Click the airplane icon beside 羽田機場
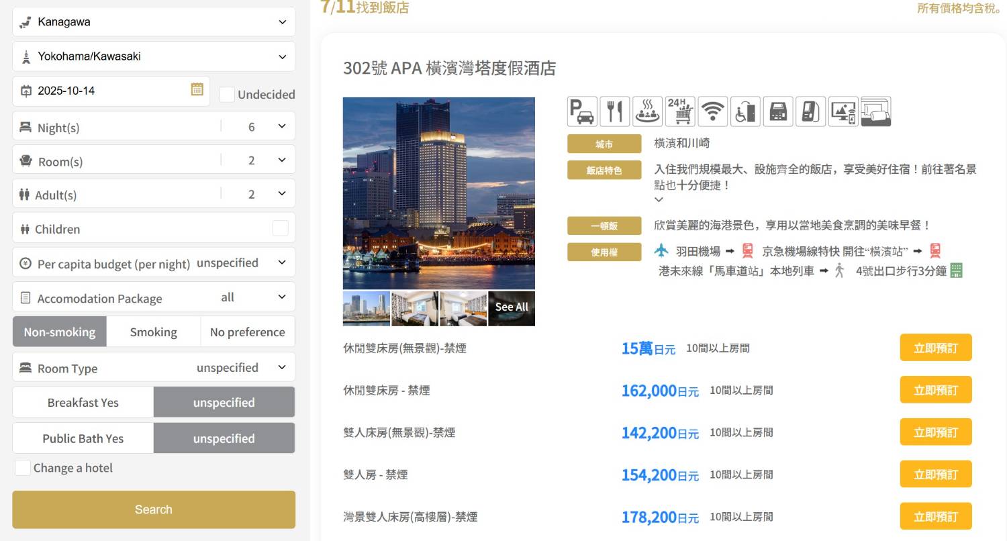This screenshot has width=1007, height=541. (x=661, y=250)
